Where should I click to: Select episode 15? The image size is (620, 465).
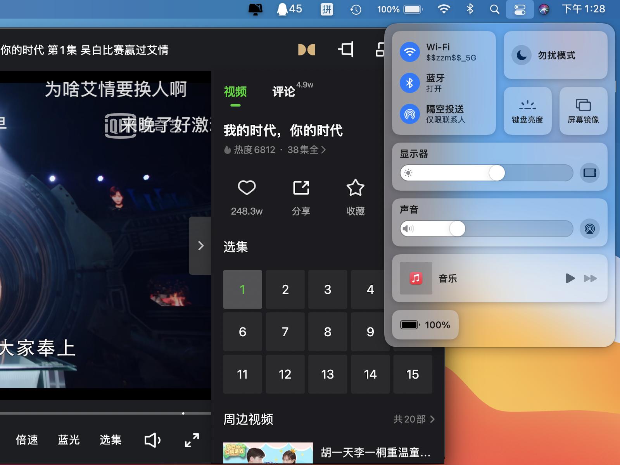[413, 374]
